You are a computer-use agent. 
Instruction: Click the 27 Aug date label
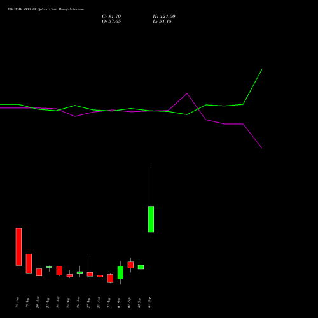coord(88,302)
